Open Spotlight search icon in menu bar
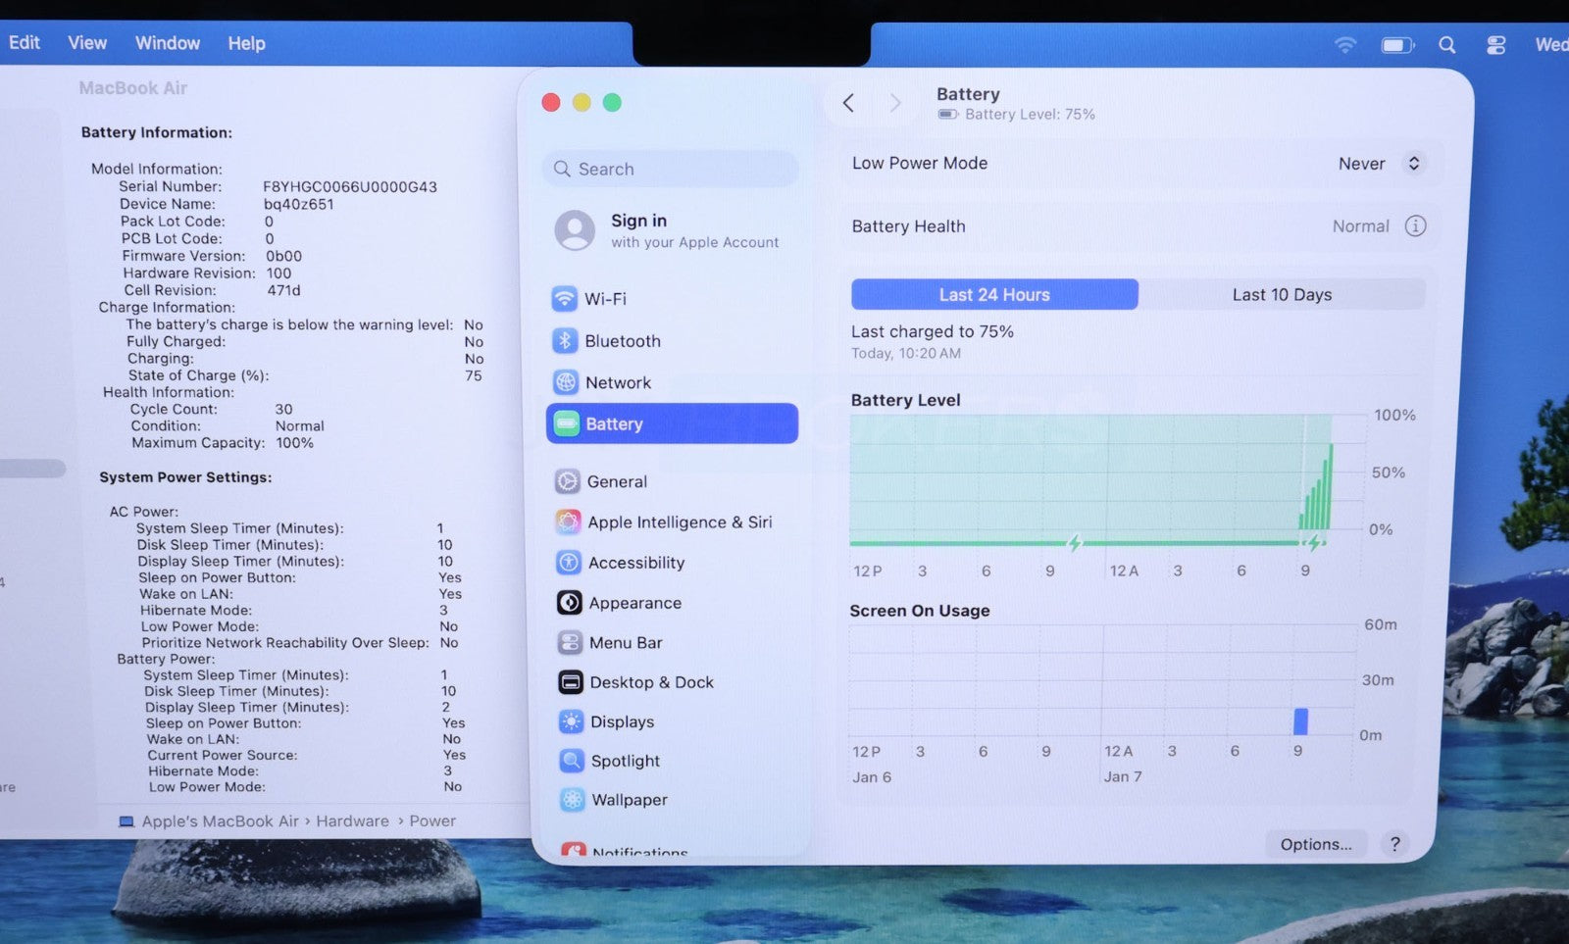 pyautogui.click(x=1446, y=45)
